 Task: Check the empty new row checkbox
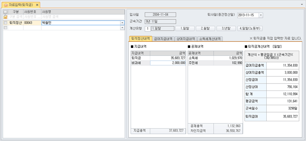pos(5,28)
